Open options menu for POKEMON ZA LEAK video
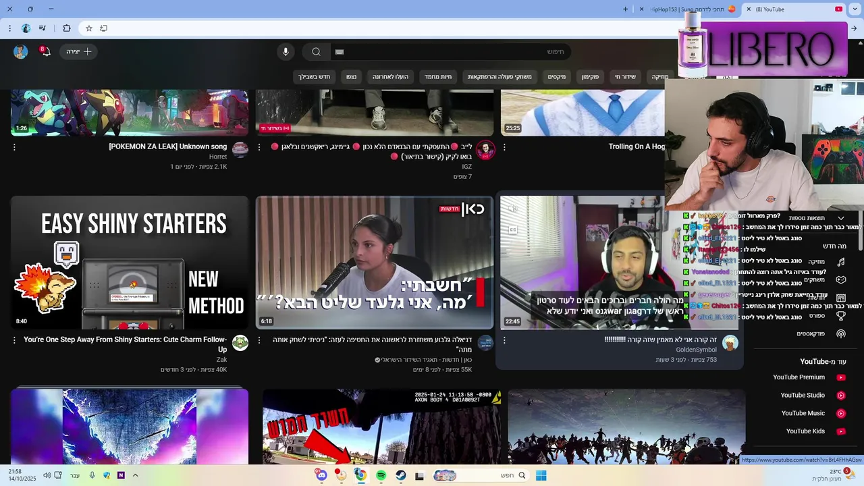This screenshot has width=864, height=486. tap(14, 147)
